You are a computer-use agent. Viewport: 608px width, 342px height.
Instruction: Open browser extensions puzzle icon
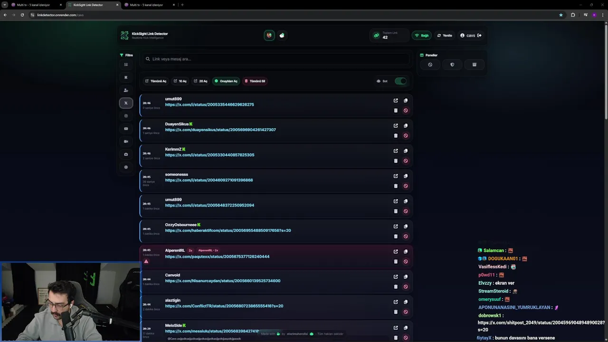[573, 15]
